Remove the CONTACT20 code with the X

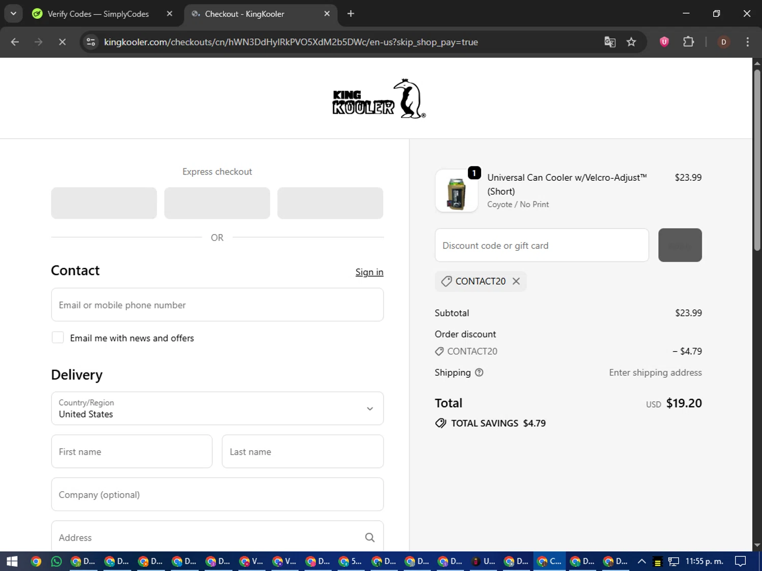pyautogui.click(x=516, y=281)
